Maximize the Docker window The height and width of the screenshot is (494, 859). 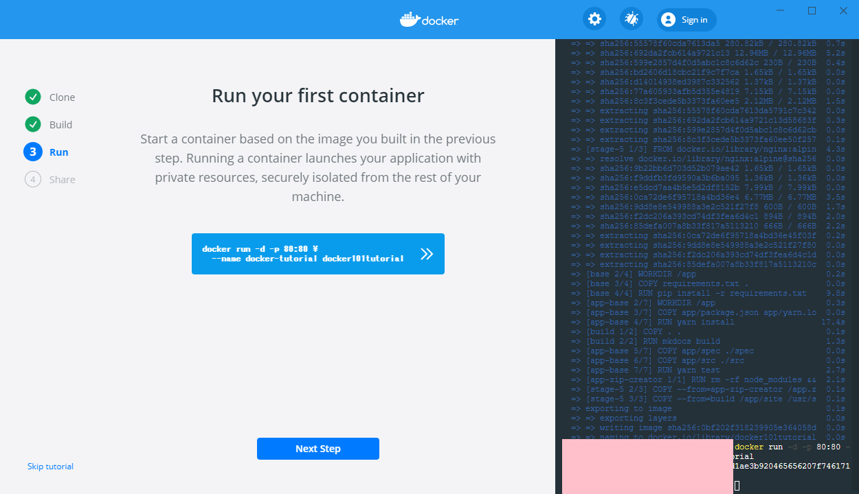click(812, 10)
